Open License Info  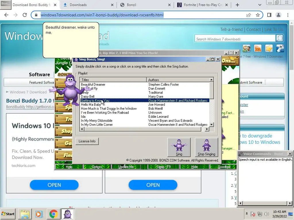87,141
